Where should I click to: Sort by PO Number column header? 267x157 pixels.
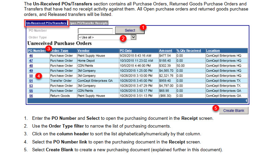36,50
